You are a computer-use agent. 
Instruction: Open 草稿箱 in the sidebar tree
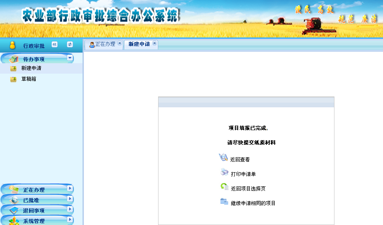coord(29,79)
